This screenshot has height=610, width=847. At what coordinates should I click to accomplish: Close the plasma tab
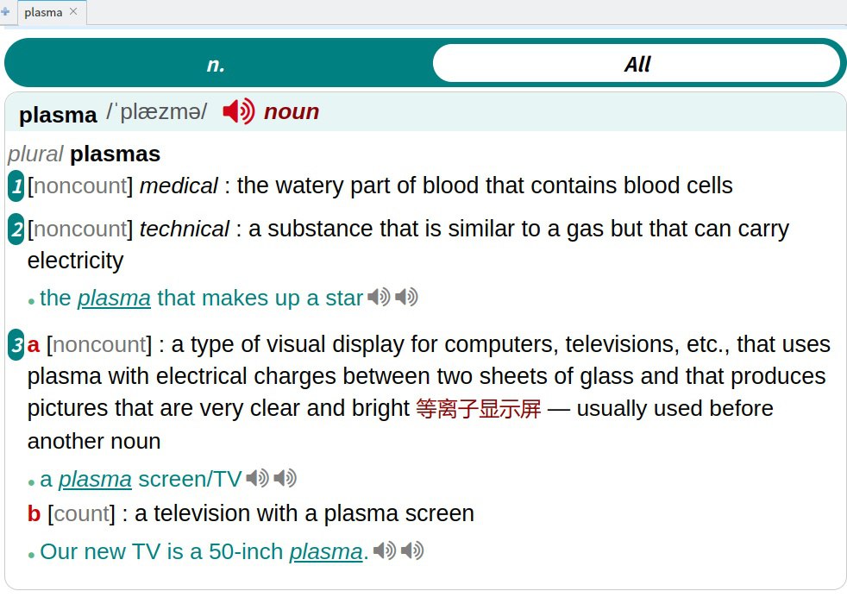[x=73, y=11]
